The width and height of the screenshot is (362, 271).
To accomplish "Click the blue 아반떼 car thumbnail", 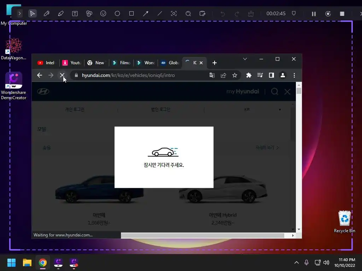I will pyautogui.click(x=99, y=189).
